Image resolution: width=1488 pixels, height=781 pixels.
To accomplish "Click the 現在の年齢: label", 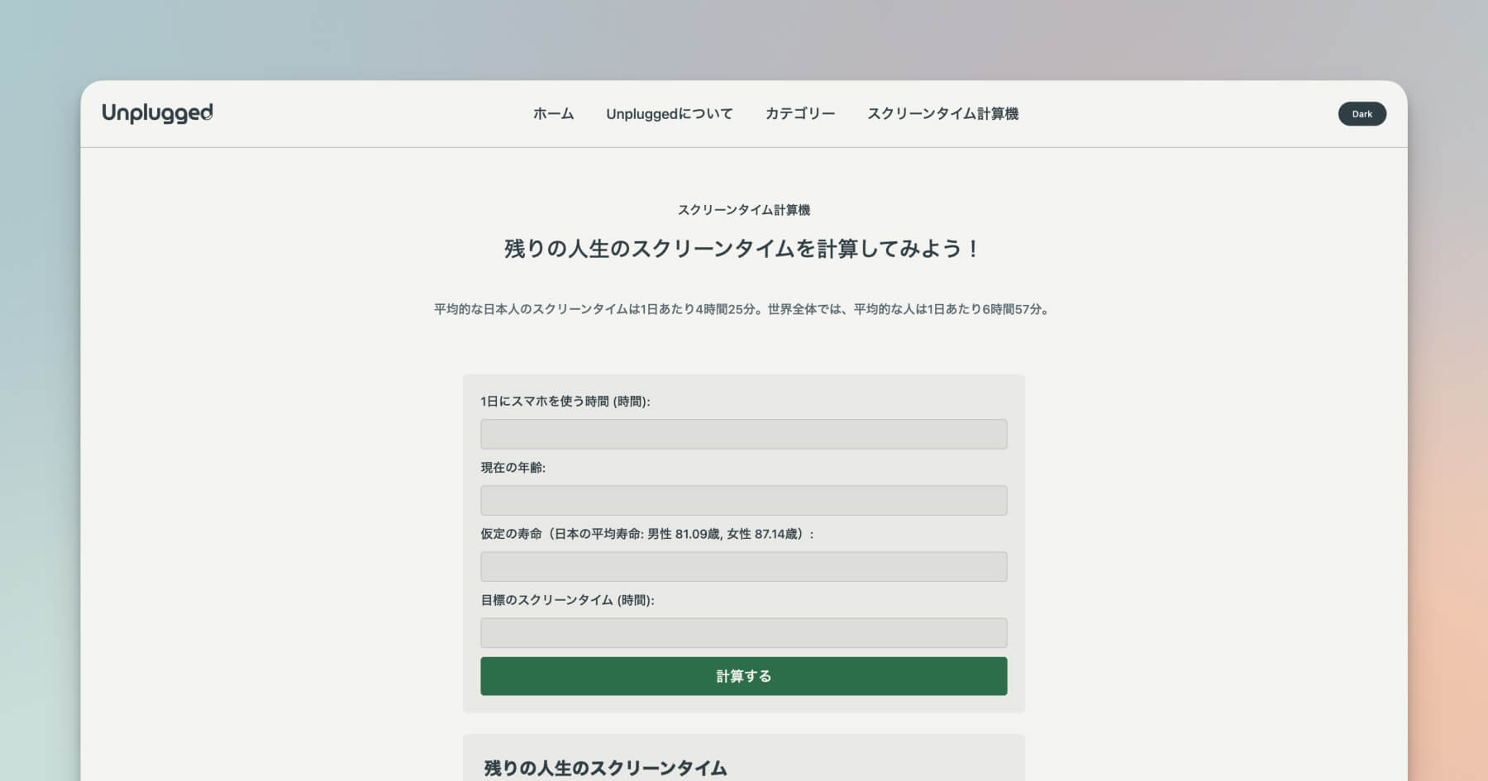I will coord(513,467).
